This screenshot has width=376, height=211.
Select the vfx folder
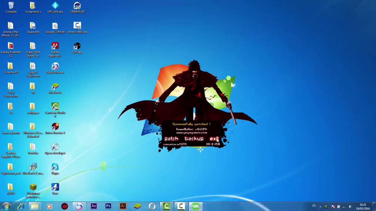click(33, 88)
